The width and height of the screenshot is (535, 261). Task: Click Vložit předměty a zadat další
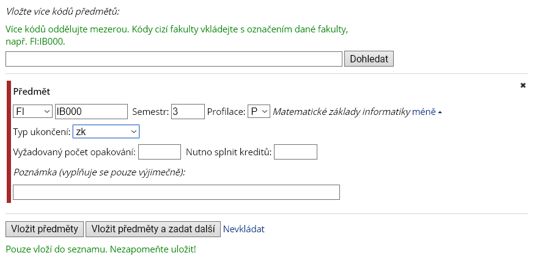pos(153,229)
